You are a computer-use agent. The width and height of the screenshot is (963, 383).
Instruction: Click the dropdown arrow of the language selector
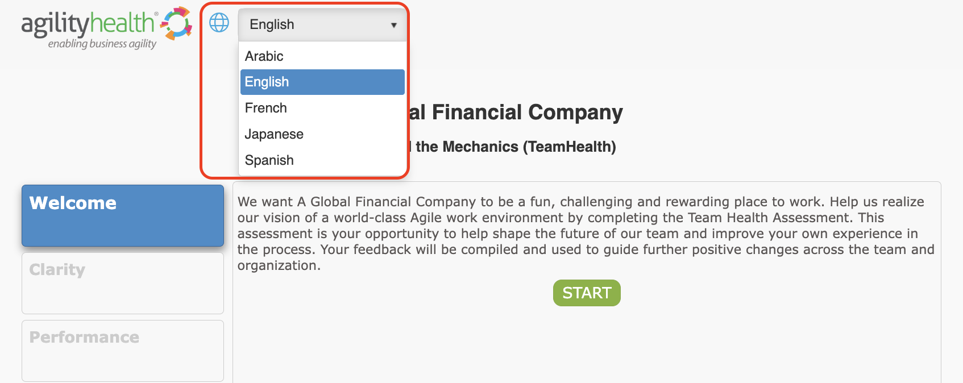coord(393,25)
